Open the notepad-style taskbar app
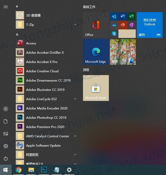This screenshot has width=166, height=175. tap(56, 170)
